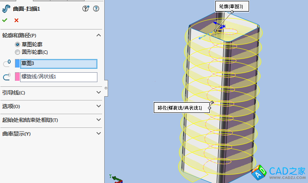Collapse the 轮廓和路径(P) section
The height and width of the screenshot is (183, 308).
pos(98,35)
